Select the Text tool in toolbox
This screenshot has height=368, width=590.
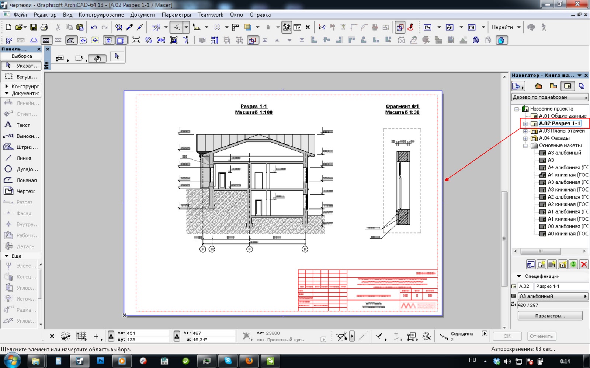21,125
